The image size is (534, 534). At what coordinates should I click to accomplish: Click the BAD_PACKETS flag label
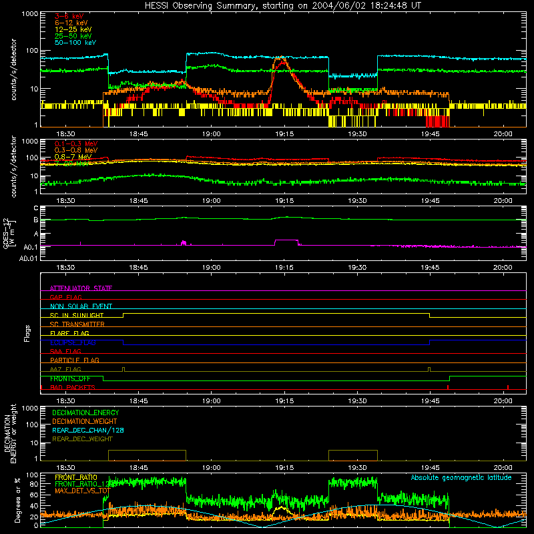pyautogui.click(x=73, y=387)
